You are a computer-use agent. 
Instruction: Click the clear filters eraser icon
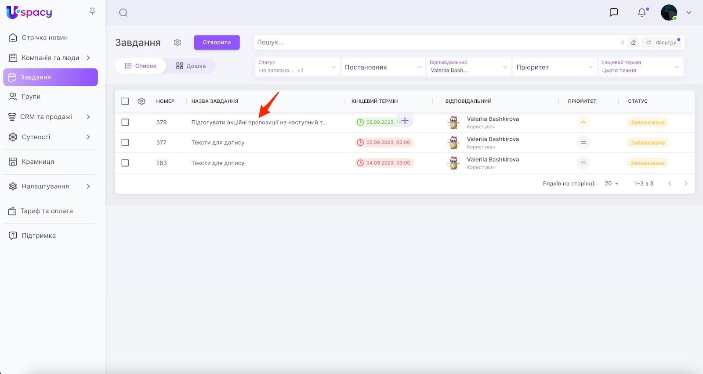pyautogui.click(x=633, y=43)
